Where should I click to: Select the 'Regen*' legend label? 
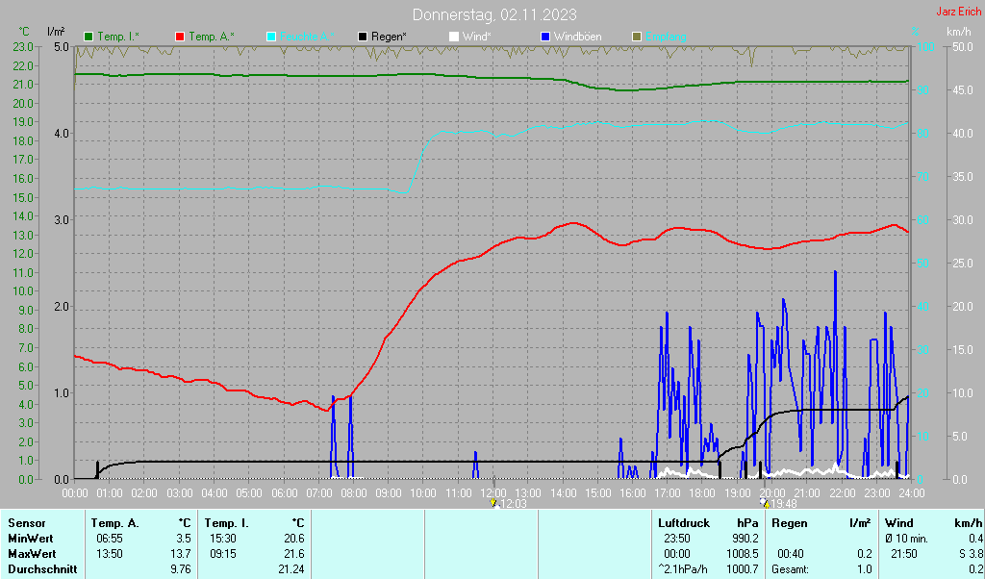(389, 38)
